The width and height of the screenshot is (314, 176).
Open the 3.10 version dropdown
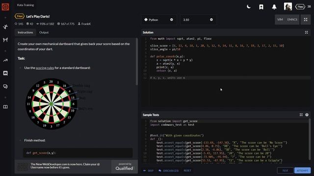198,20
